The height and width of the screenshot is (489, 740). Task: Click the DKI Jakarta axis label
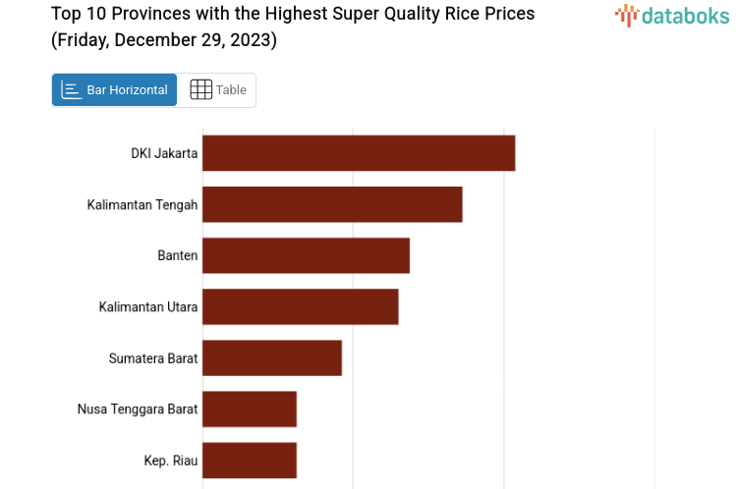(x=164, y=153)
